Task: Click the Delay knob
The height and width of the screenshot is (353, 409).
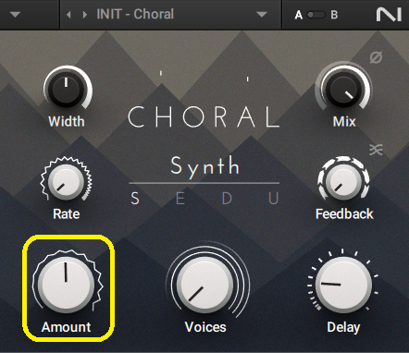Action: (343, 285)
